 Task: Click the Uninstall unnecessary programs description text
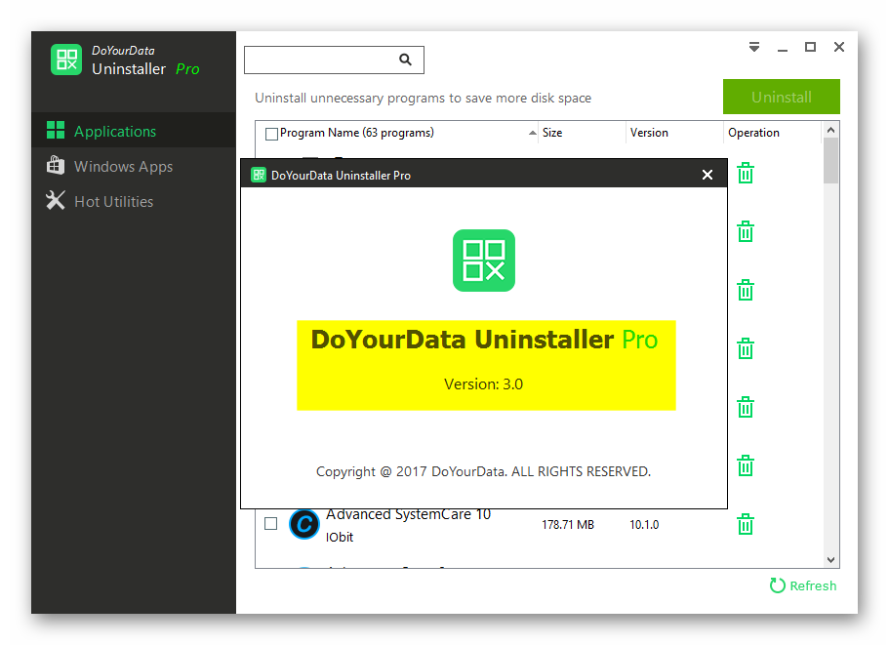(x=423, y=98)
